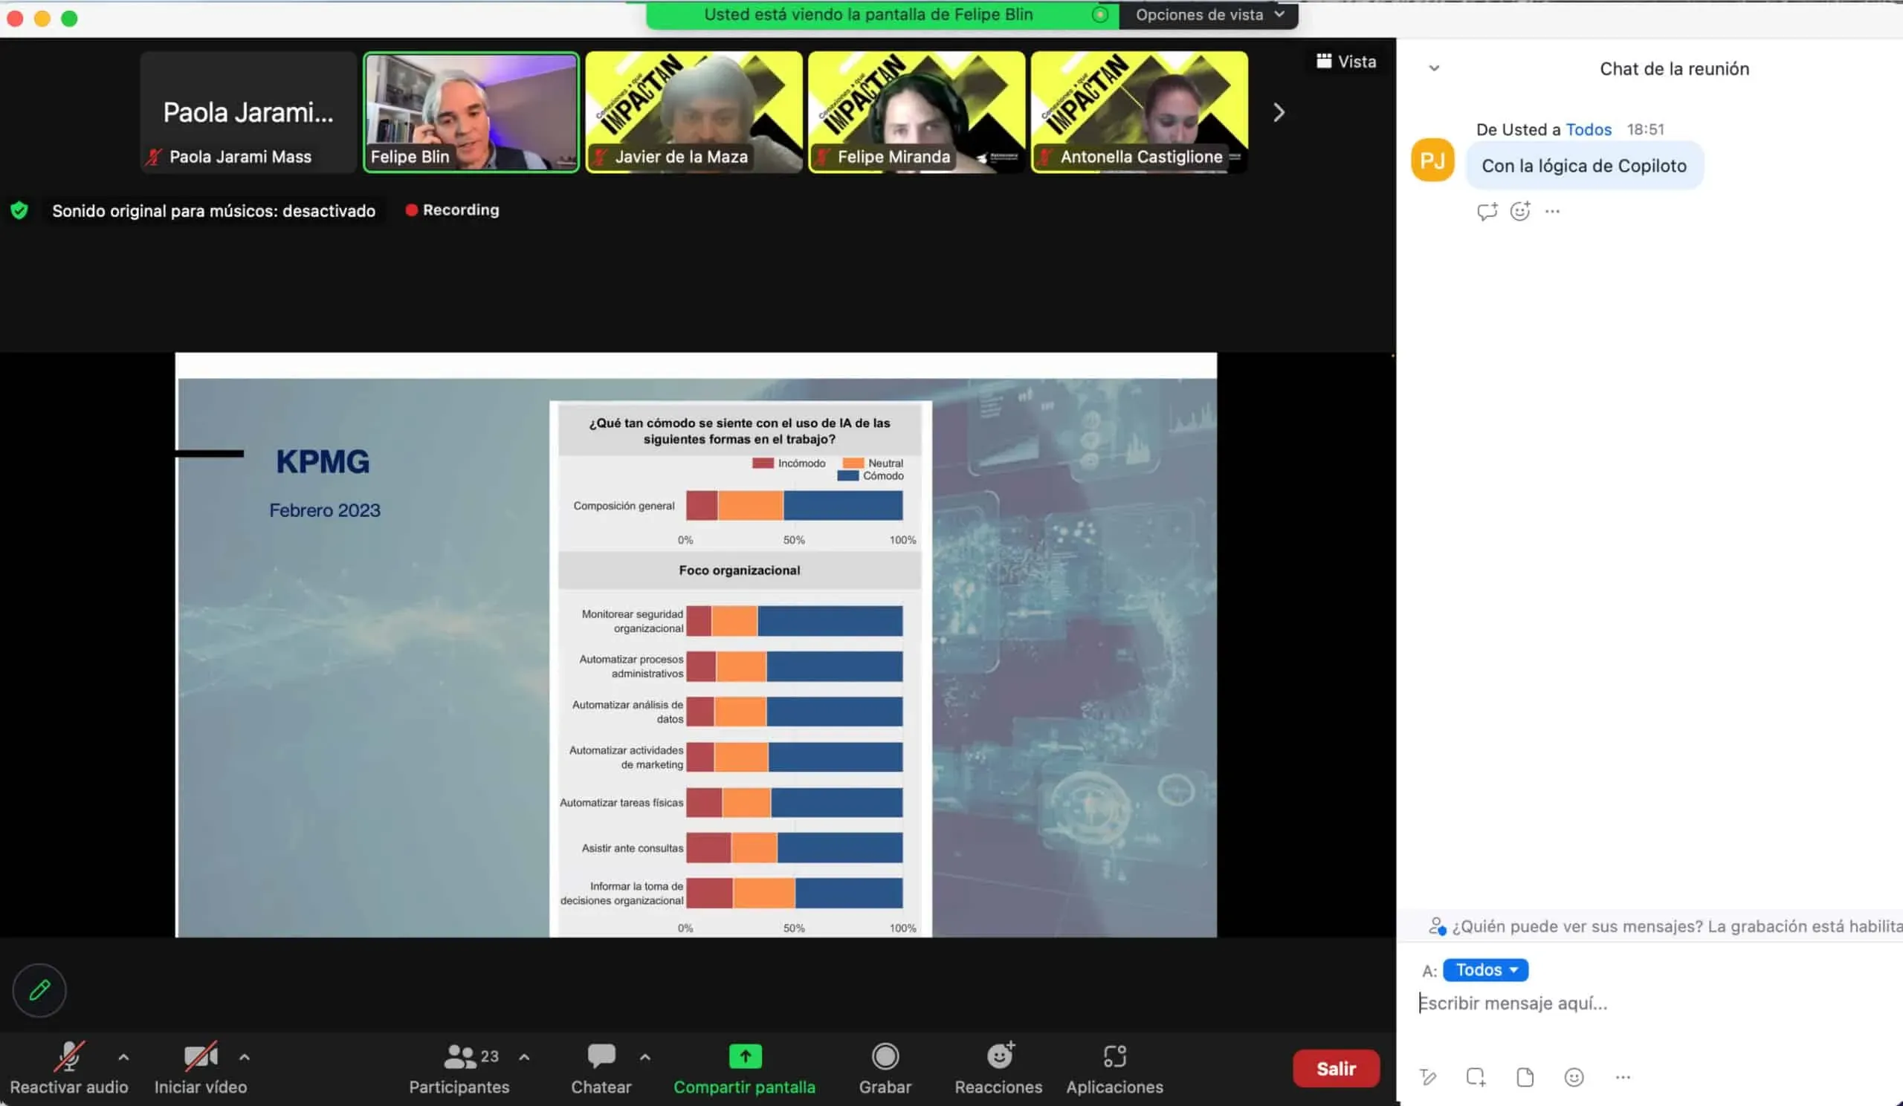Click macOS yellow minimize window button
The height and width of the screenshot is (1106, 1903).
pyautogui.click(x=42, y=18)
